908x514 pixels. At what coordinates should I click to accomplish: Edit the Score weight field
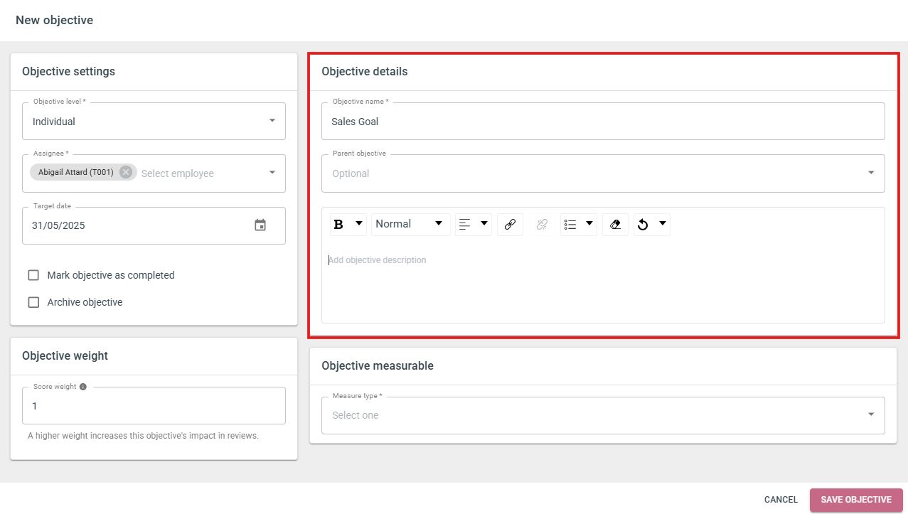click(154, 406)
